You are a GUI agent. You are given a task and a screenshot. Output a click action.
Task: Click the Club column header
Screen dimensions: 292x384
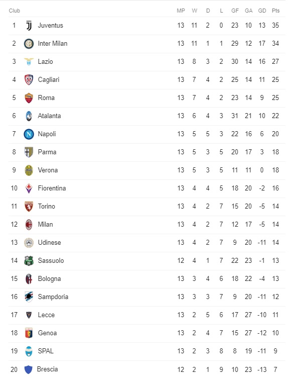pos(15,11)
